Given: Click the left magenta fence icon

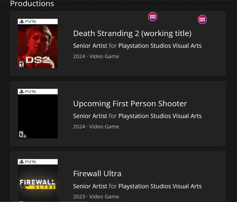Looking at the screenshot, I should pos(152,17).
